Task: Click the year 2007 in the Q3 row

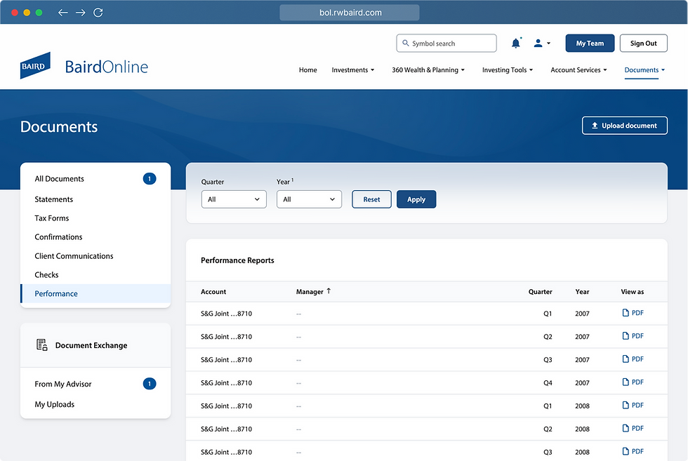Action: pos(582,360)
